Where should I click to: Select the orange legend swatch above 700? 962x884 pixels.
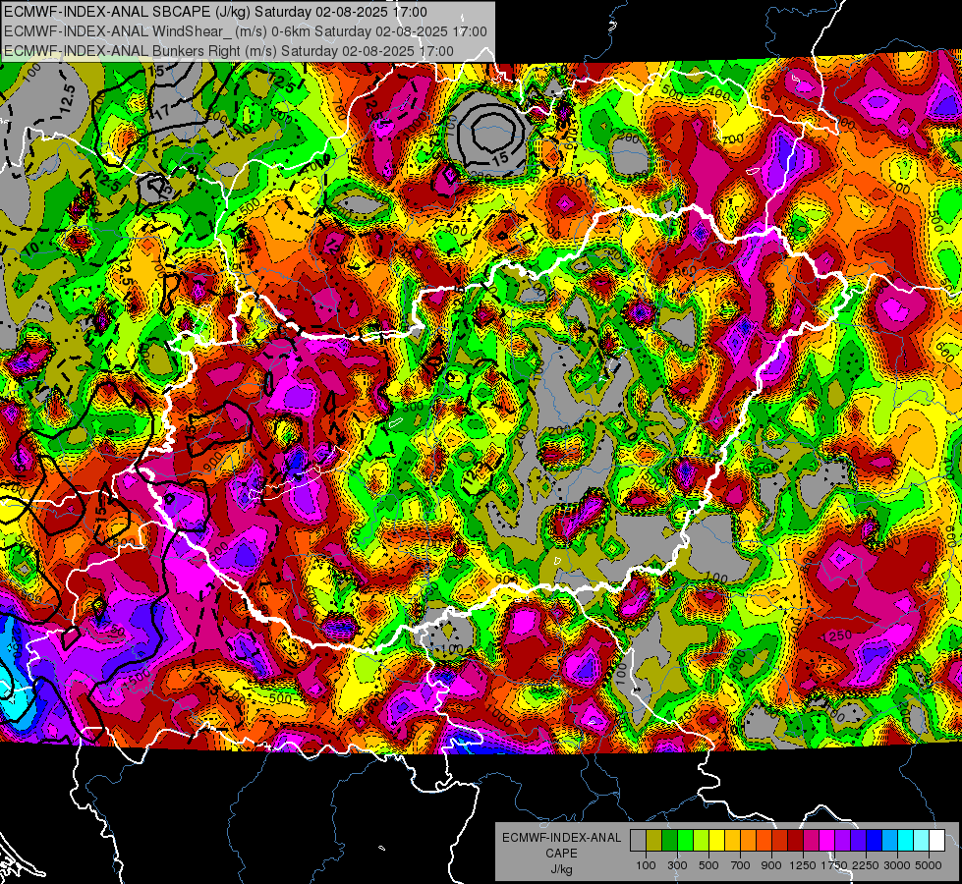(749, 841)
